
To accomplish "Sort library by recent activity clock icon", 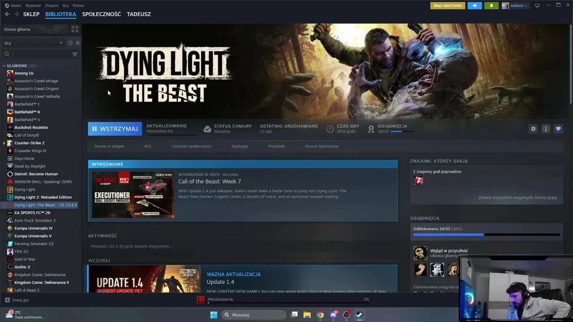I will point(70,43).
